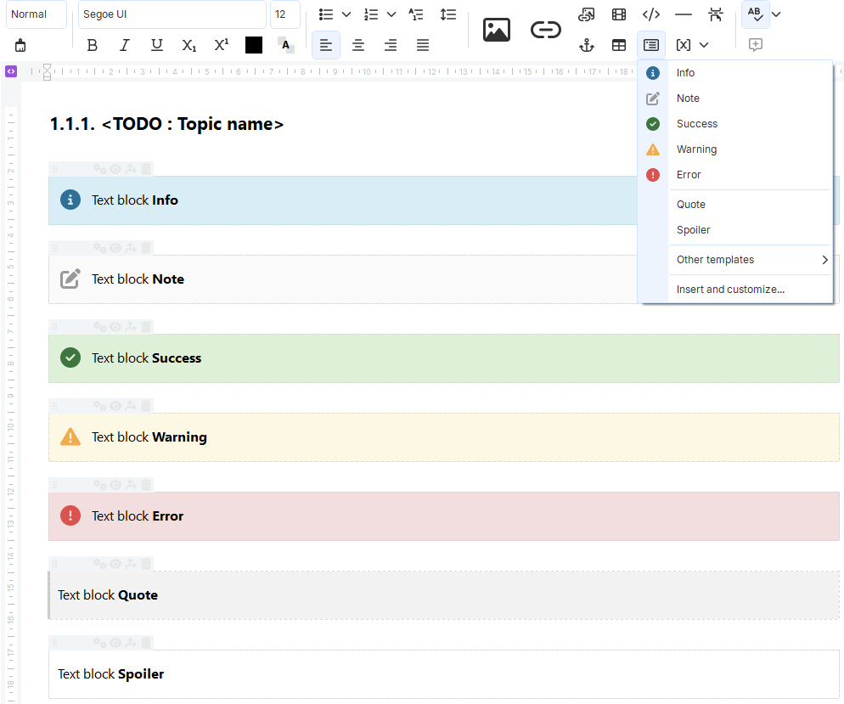Delete the Info text block with trash icon

[146, 169]
